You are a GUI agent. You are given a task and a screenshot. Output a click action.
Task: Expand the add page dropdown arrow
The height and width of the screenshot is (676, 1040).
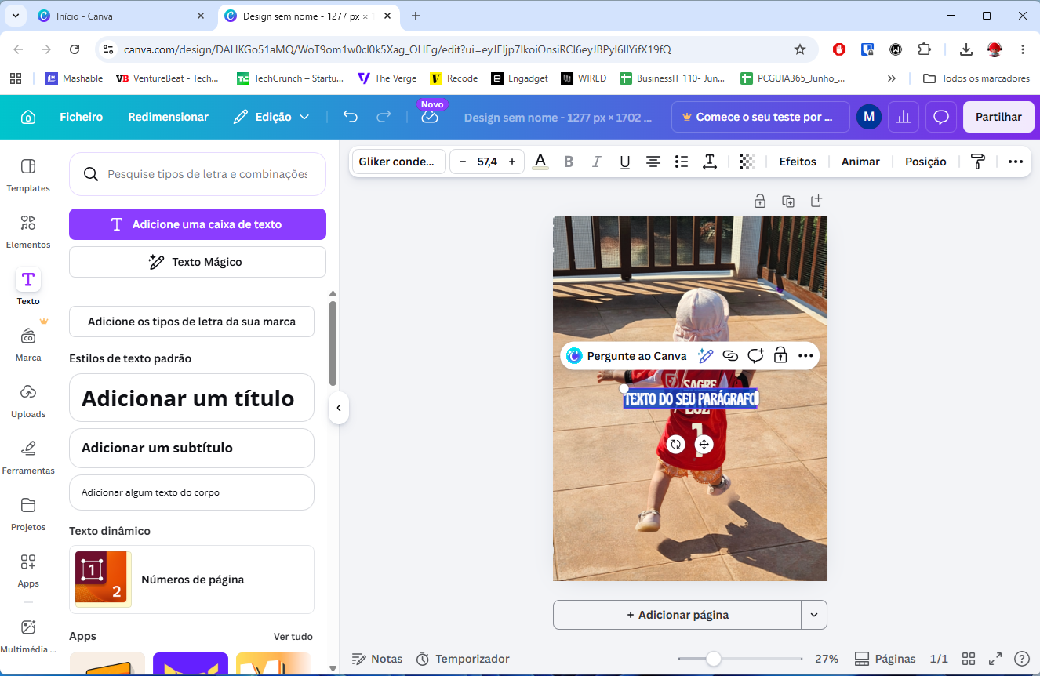click(814, 615)
